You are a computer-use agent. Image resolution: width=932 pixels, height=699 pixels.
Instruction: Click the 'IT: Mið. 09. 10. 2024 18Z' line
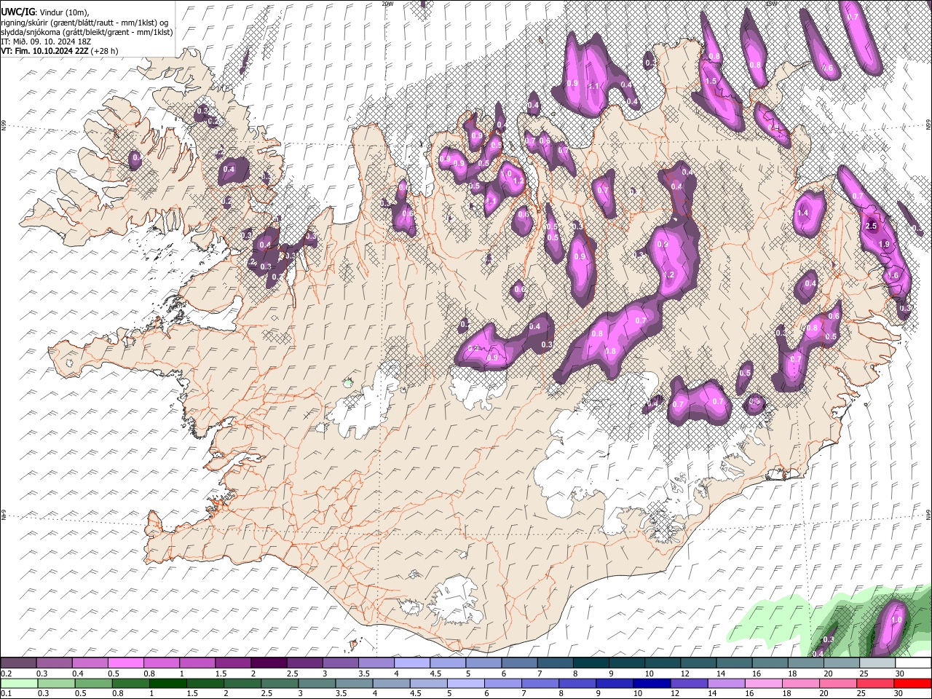(x=46, y=42)
